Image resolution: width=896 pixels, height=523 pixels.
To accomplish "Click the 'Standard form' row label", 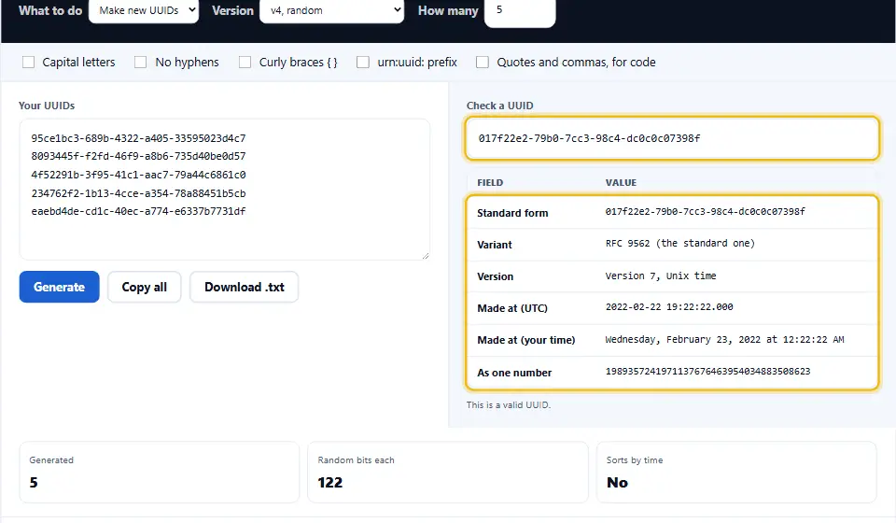I will point(512,213).
